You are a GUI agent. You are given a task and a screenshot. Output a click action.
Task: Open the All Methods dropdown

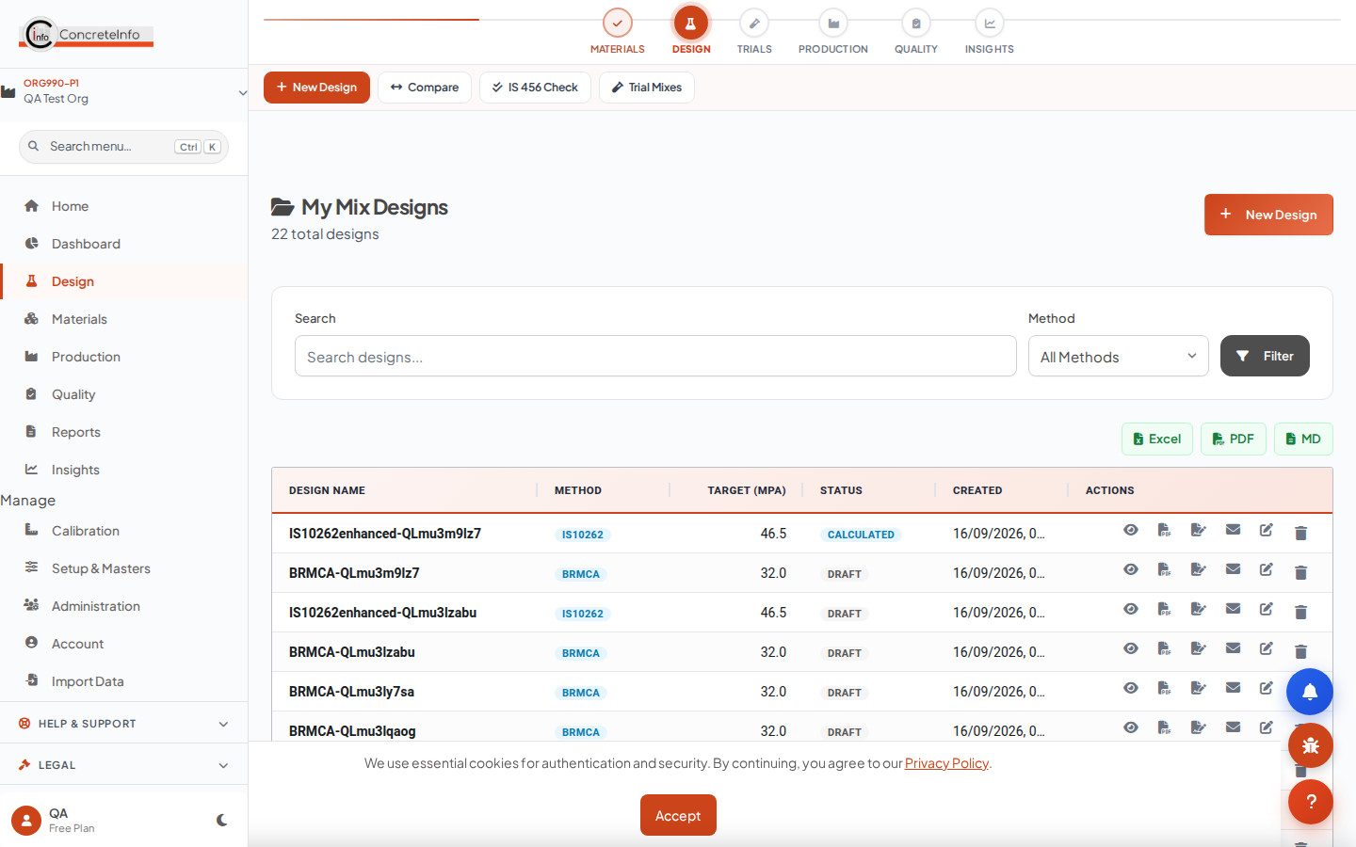[1119, 357]
